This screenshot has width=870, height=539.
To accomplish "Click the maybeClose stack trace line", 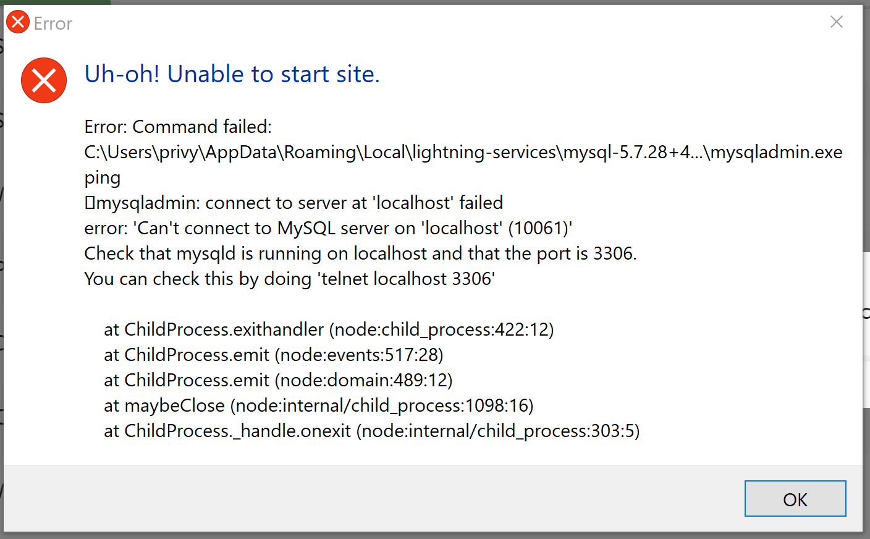I will [318, 405].
